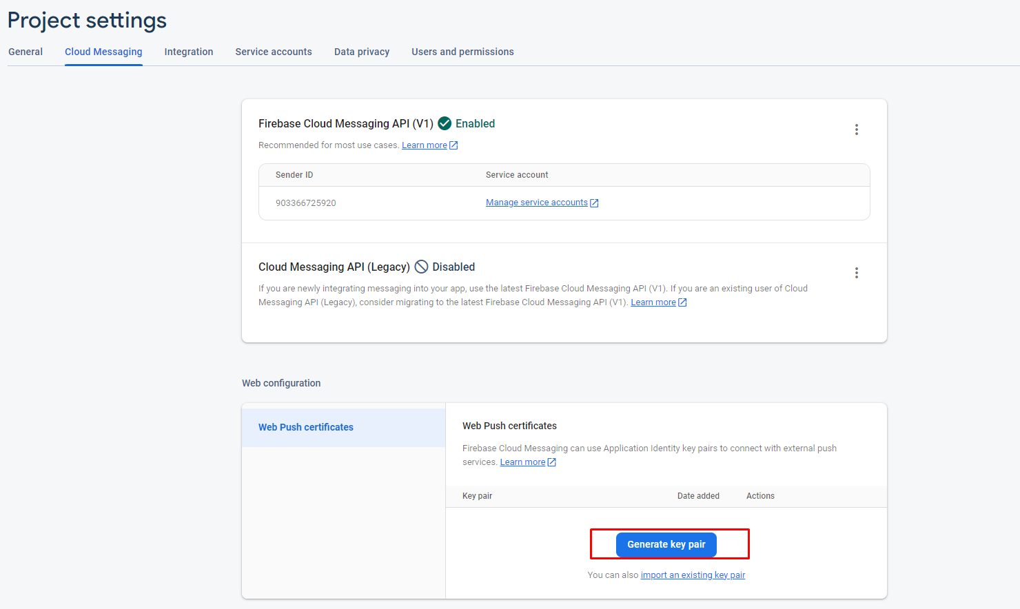Click the external link icon after the Legacy Learn more
Viewport: 1020px width, 609px height.
point(682,302)
